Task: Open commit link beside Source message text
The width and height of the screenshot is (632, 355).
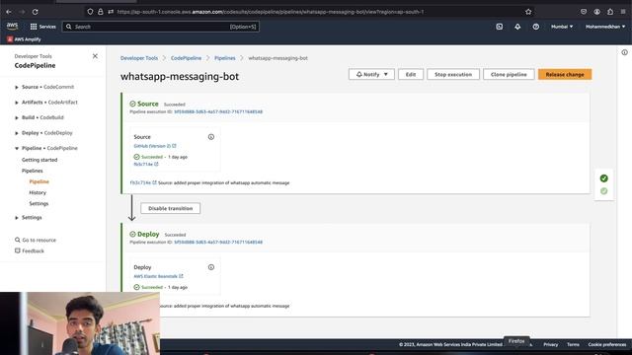Action: click(143, 182)
